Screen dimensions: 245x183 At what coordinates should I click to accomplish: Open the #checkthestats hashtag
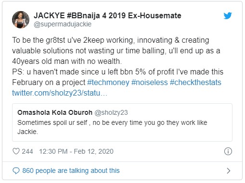click(x=195, y=83)
